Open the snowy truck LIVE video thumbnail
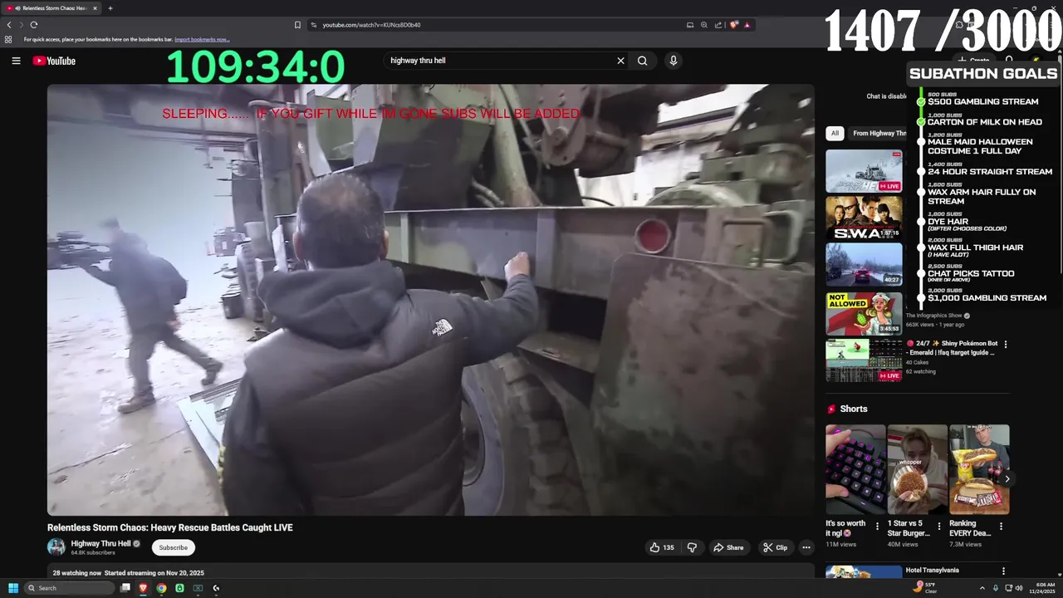The image size is (1063, 598). point(864,171)
